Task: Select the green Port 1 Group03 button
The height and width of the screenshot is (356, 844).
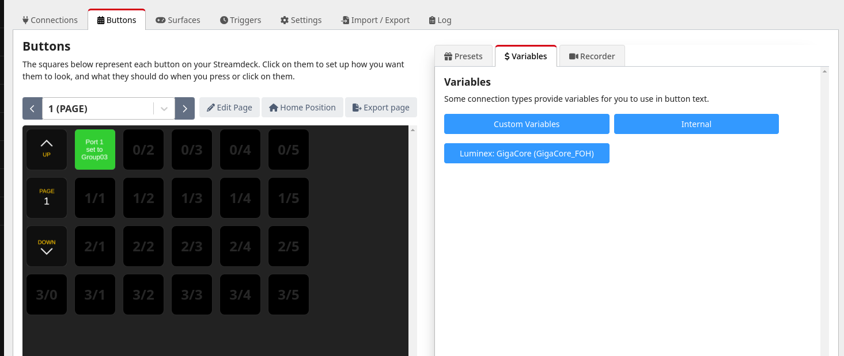Action: pos(95,150)
